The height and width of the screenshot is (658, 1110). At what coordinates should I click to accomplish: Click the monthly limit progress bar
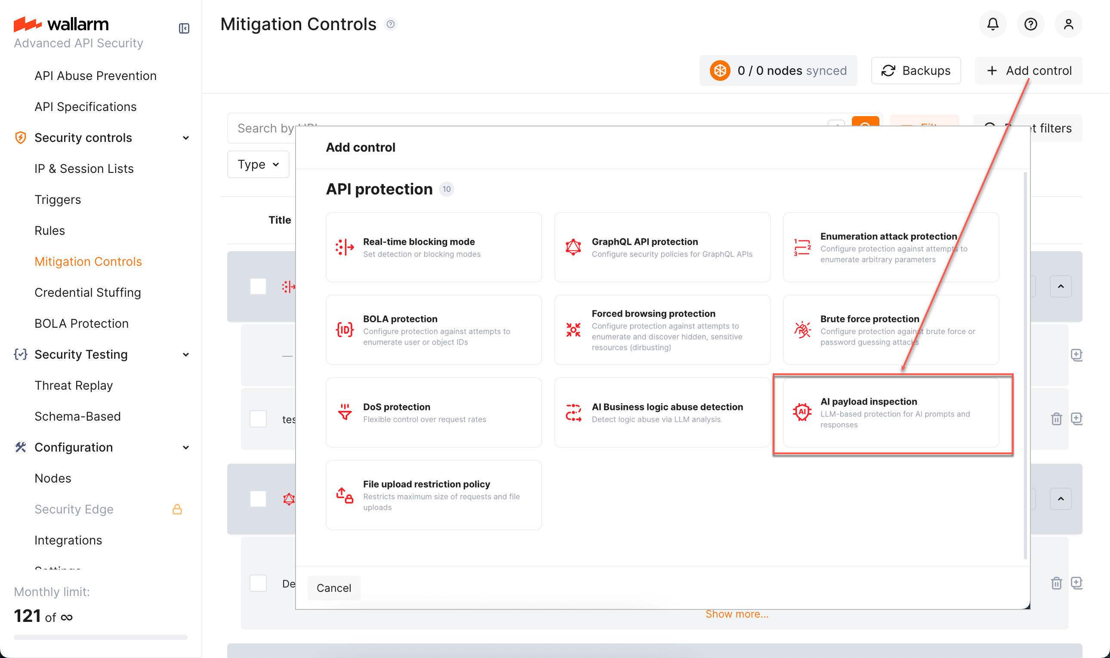[x=100, y=637]
